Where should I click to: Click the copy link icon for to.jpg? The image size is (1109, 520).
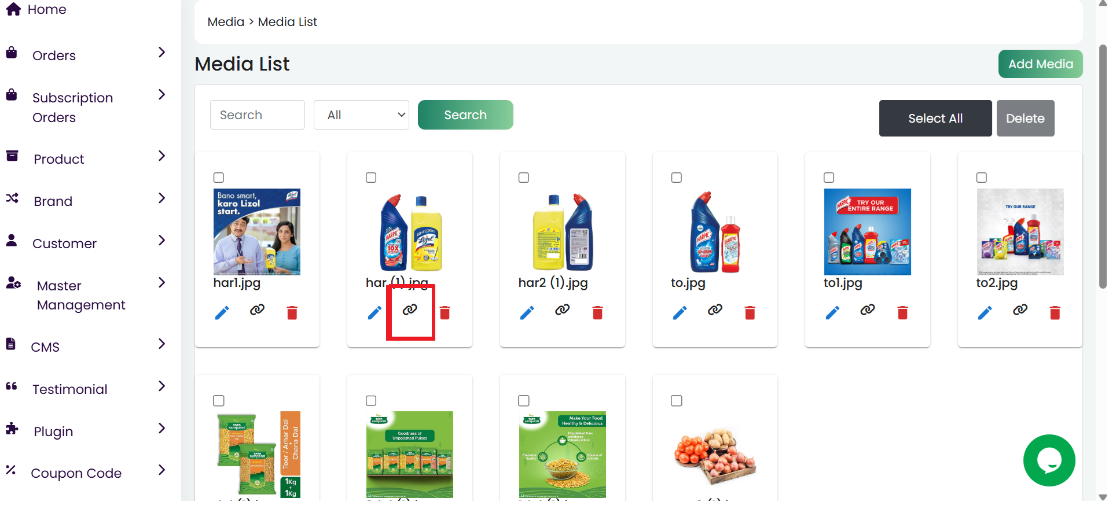click(x=715, y=310)
